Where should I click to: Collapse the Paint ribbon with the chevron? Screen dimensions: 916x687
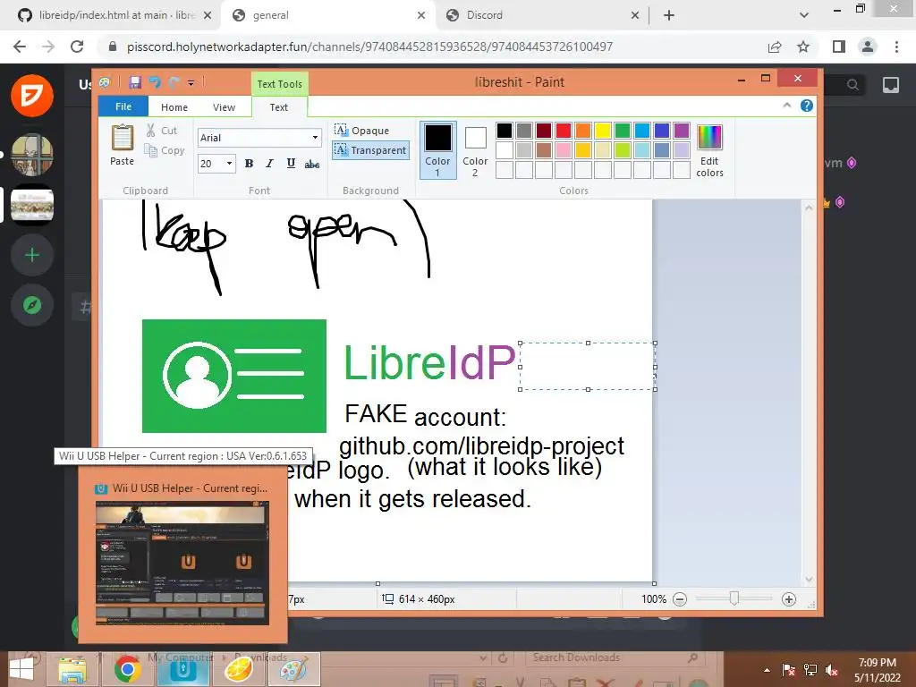click(787, 106)
